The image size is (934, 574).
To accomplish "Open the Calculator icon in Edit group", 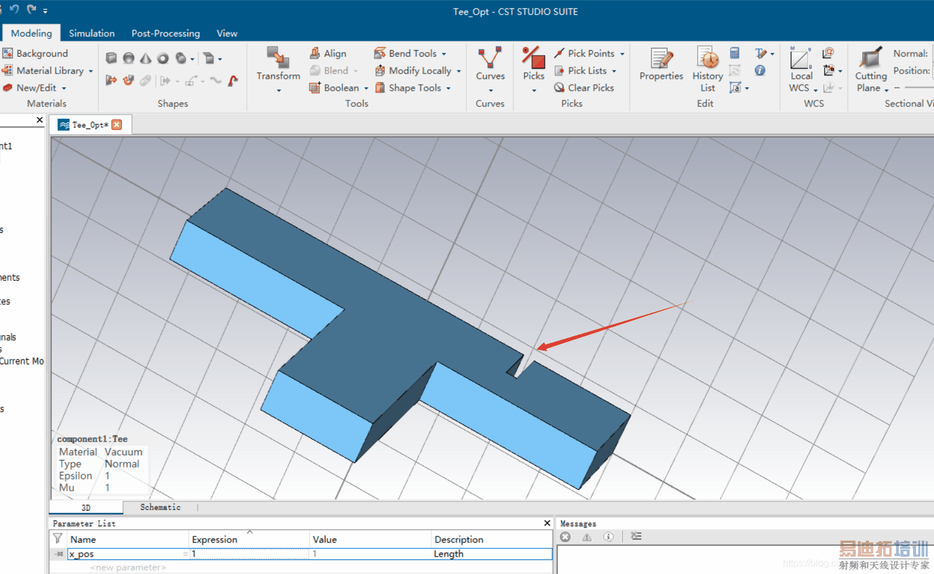I will [735, 53].
